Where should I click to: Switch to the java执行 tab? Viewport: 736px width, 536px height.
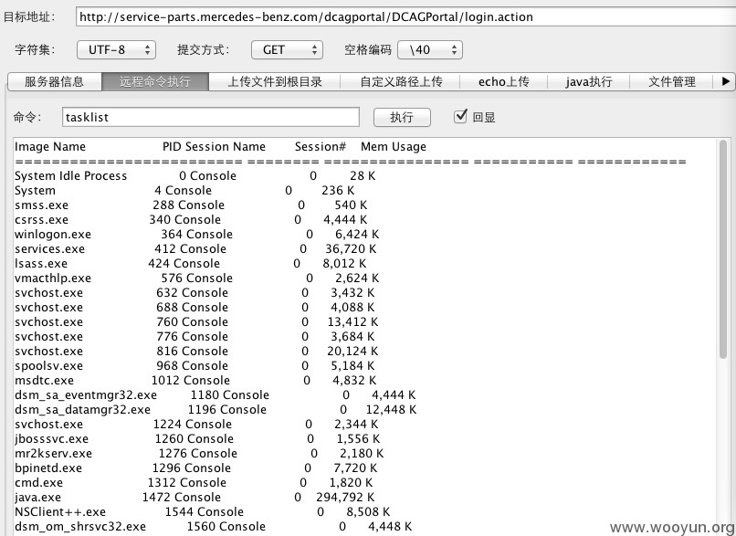coord(589,81)
